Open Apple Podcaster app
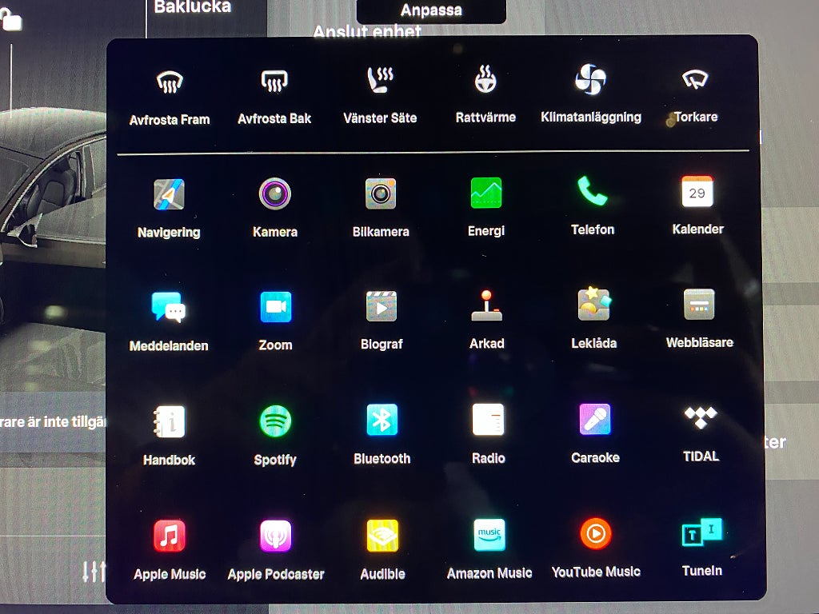 pyautogui.click(x=276, y=536)
